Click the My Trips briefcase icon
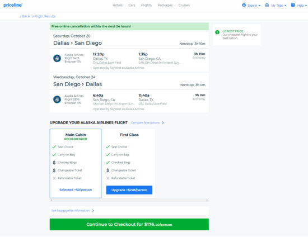Image resolution: width=308 pixels, height=237 pixels. coord(267,5)
